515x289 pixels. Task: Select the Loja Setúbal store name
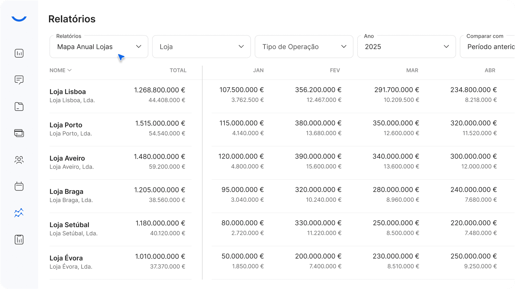pos(69,225)
